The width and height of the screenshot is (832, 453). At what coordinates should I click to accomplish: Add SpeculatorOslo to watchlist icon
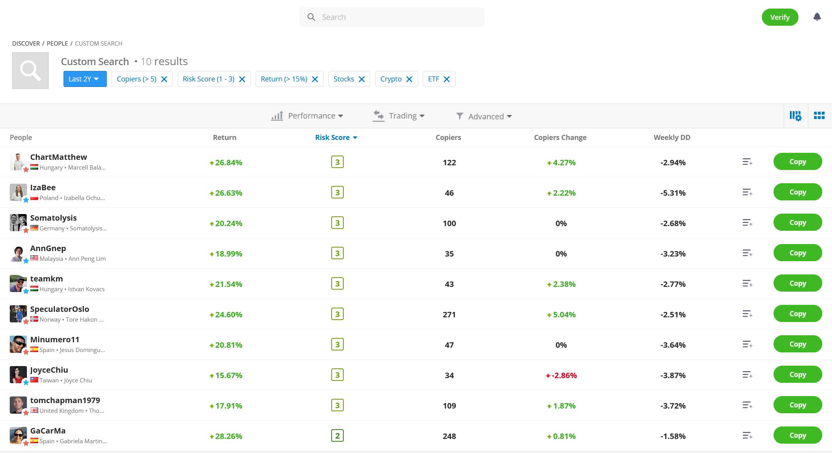(x=747, y=314)
